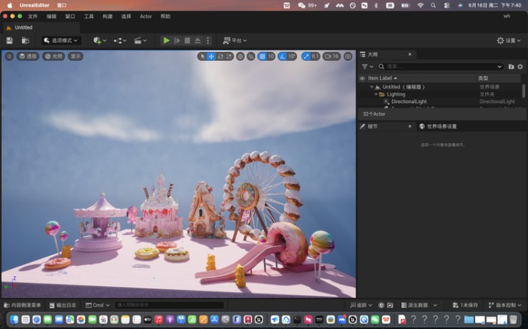The image size is (528, 329).
Task: Open scale snap value 0.1
Action: (315, 56)
